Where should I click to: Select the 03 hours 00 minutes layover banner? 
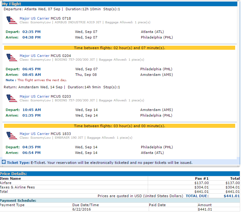pyautogui.click(x=119, y=126)
